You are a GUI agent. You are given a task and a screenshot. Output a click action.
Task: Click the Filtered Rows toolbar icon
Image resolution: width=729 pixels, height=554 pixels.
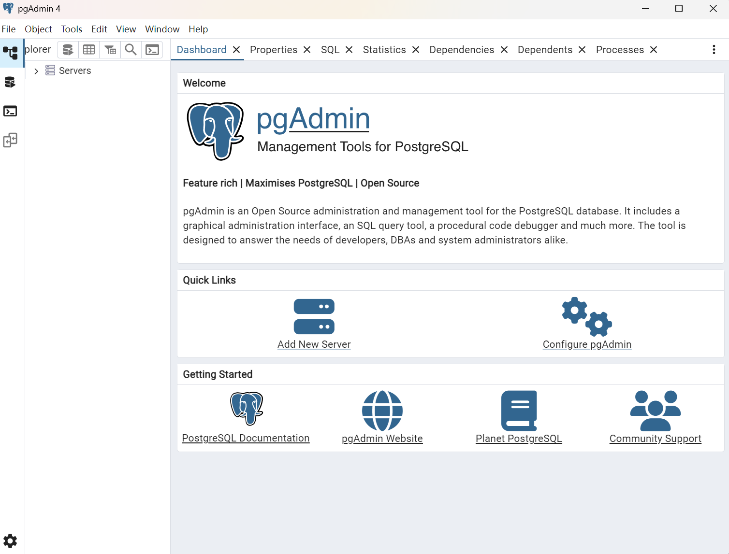(110, 50)
